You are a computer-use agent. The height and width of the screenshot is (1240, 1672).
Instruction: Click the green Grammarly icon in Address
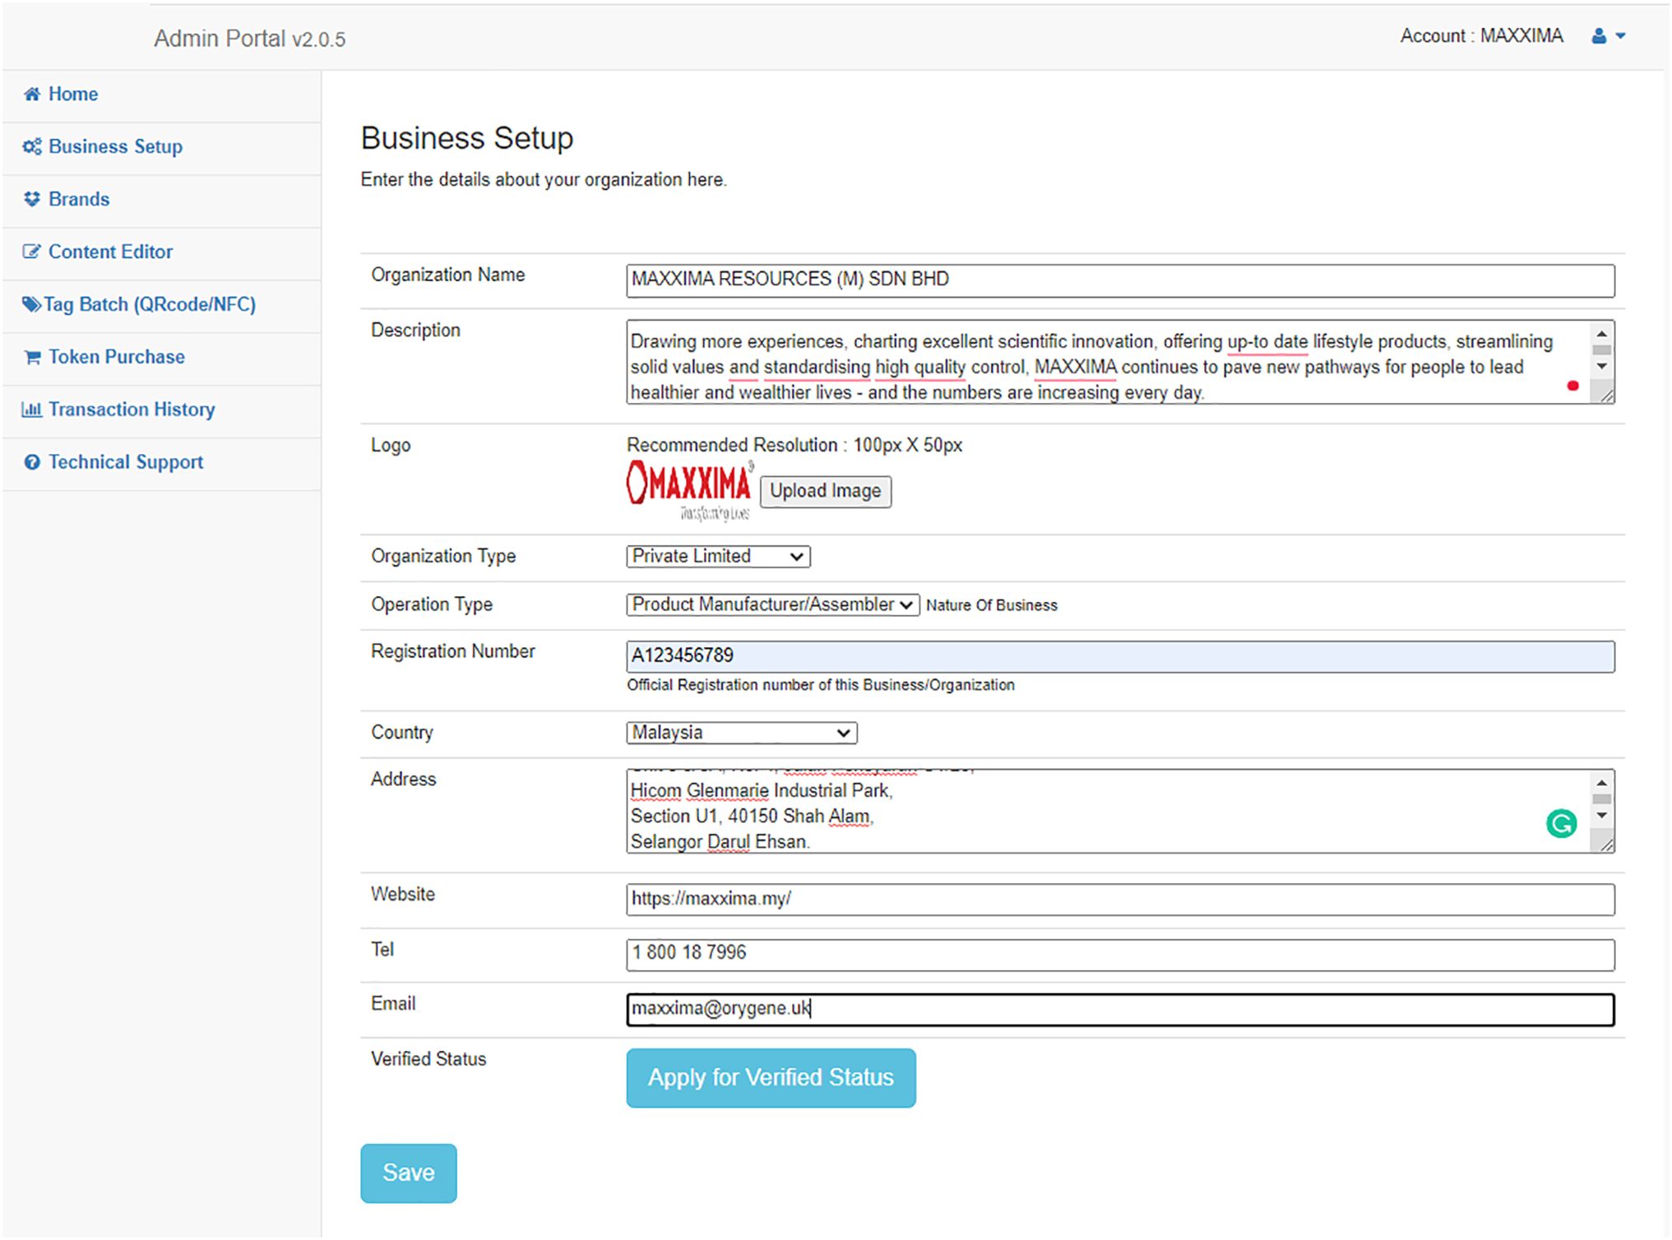click(1560, 824)
